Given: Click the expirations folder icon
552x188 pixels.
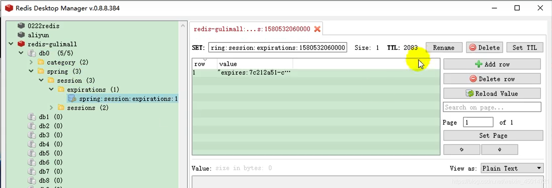Looking at the screenshot, I should (61, 89).
